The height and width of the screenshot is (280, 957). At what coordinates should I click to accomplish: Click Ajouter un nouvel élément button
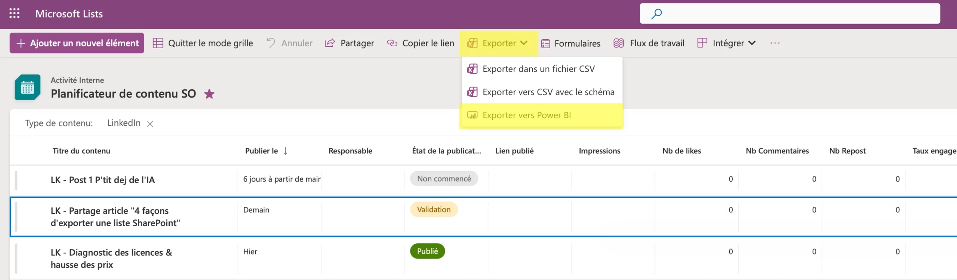pyautogui.click(x=77, y=43)
